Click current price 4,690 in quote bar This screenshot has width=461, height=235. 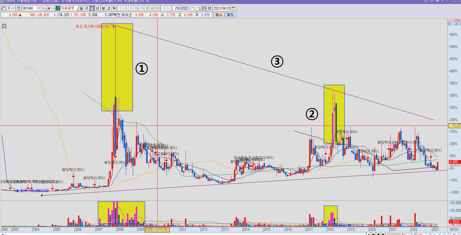pos(13,15)
